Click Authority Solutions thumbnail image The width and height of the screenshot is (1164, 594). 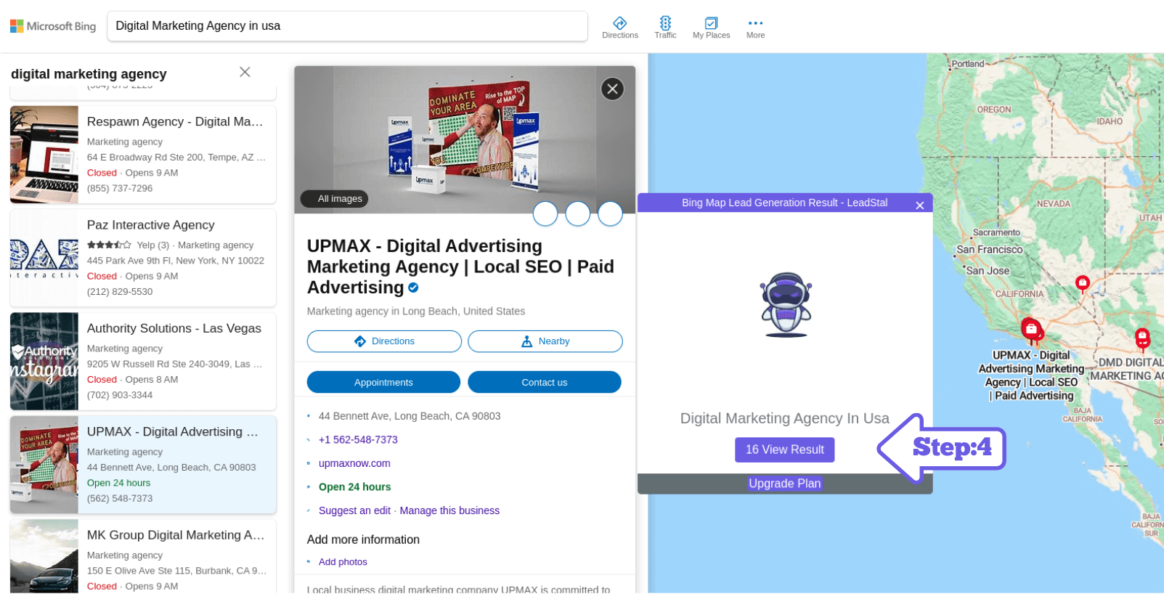(44, 361)
